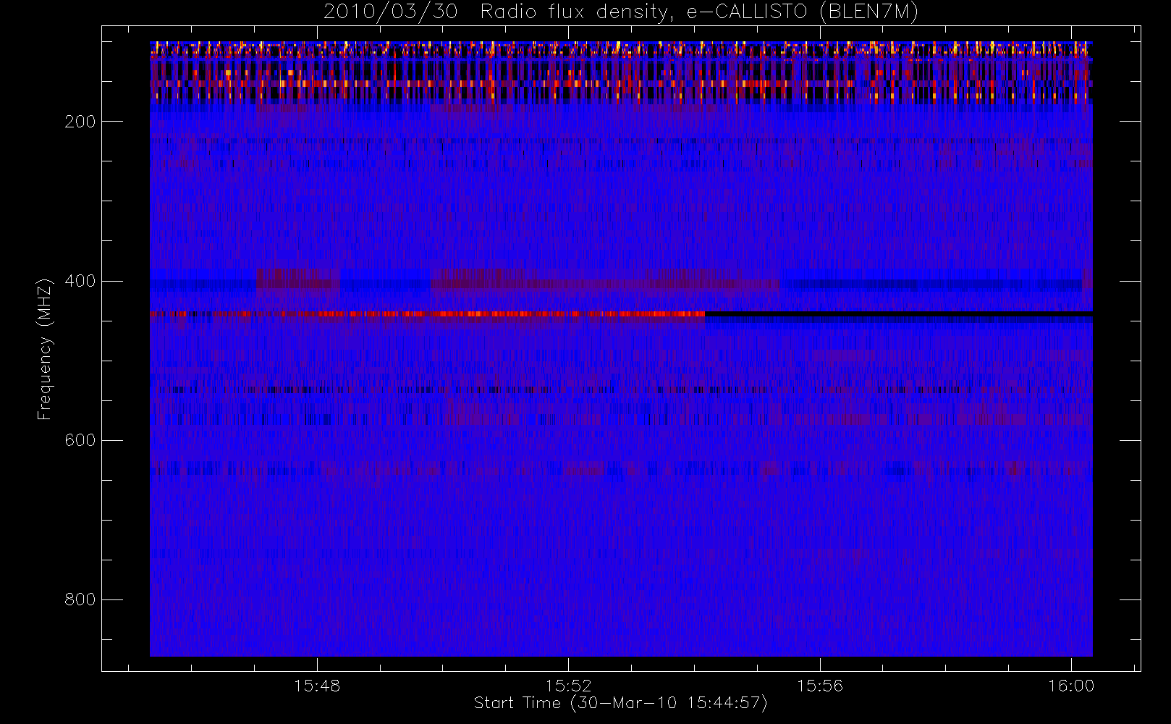Click the 200 frequency tick label
This screenshot has width=1171, height=724.
pyautogui.click(x=80, y=122)
